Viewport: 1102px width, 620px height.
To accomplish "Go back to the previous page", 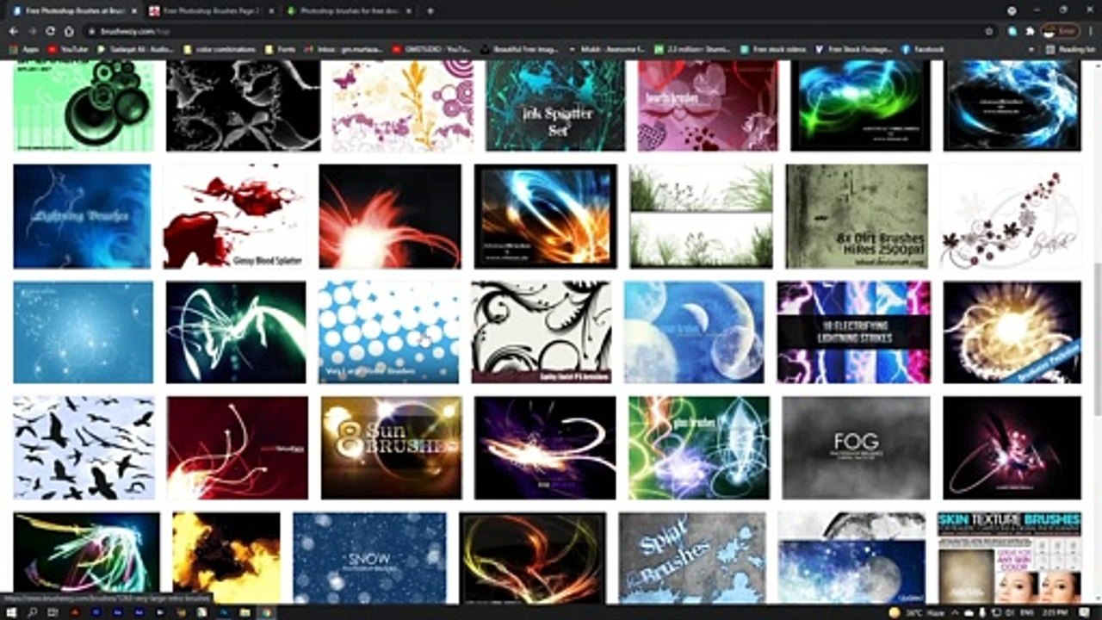I will click(14, 31).
